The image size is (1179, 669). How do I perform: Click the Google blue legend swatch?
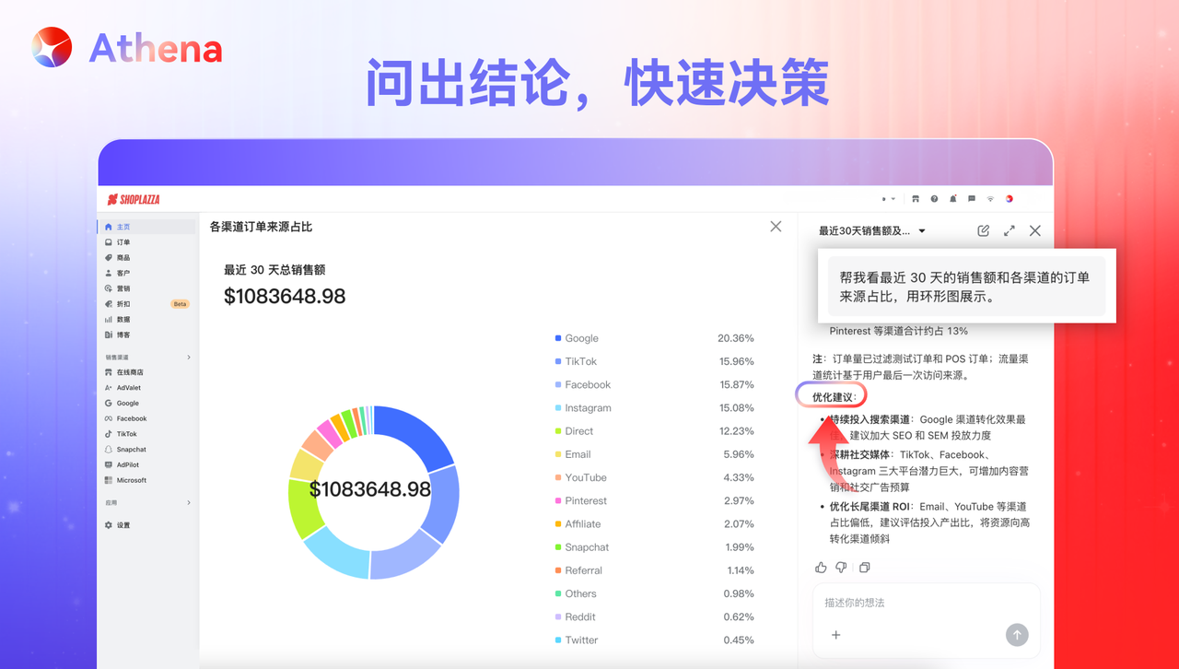(x=558, y=338)
